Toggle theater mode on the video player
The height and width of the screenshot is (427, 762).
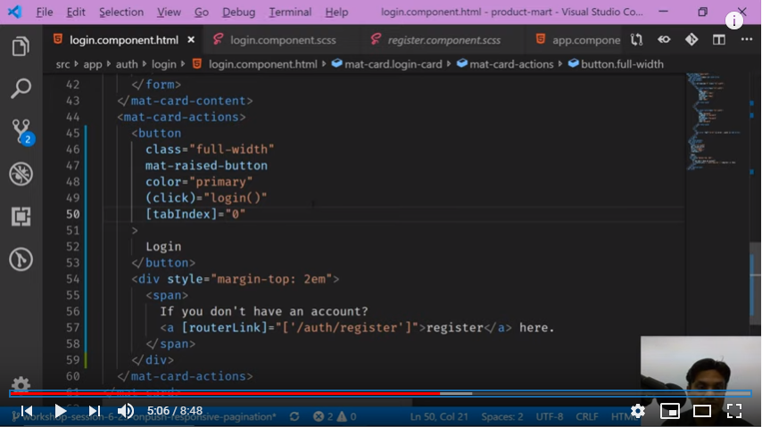(x=702, y=411)
